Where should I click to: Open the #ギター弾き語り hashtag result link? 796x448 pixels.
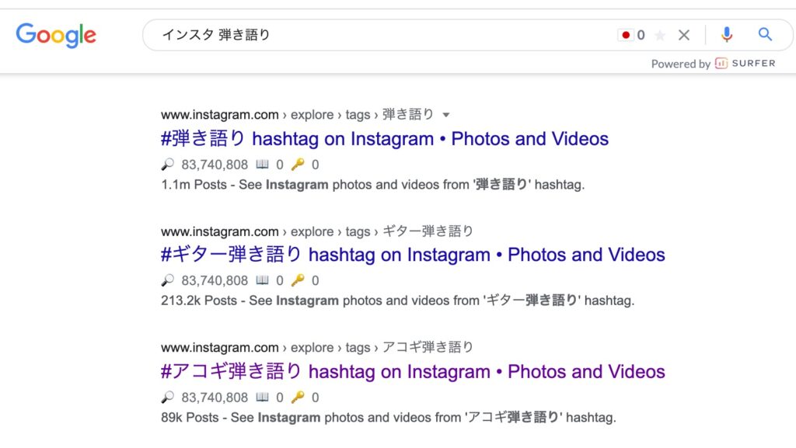click(x=412, y=255)
